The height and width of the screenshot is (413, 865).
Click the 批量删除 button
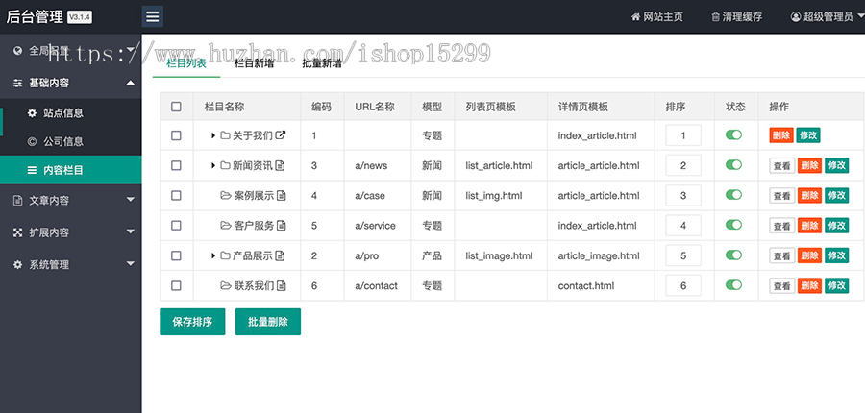click(268, 322)
